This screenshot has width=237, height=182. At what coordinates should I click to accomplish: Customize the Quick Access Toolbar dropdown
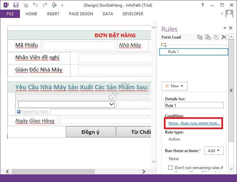tap(62, 5)
